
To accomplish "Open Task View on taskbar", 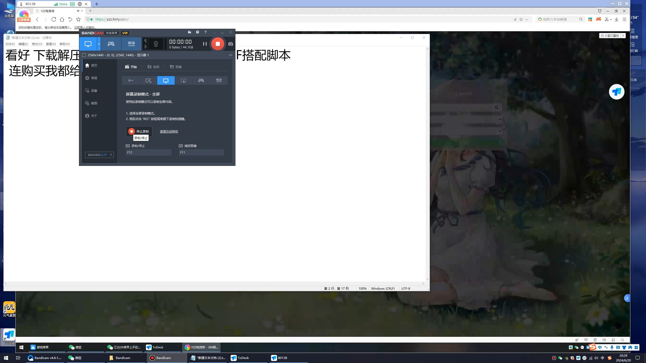I will (x=18, y=358).
